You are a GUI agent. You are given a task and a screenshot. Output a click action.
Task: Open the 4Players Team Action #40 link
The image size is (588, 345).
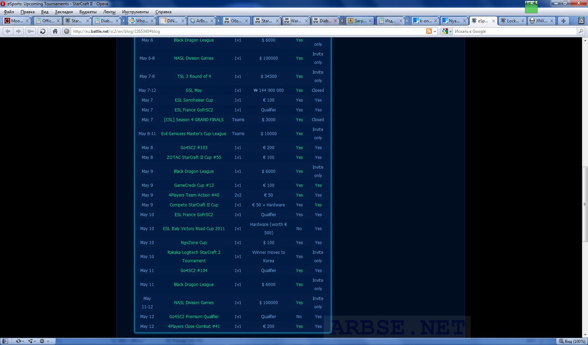pyautogui.click(x=194, y=195)
